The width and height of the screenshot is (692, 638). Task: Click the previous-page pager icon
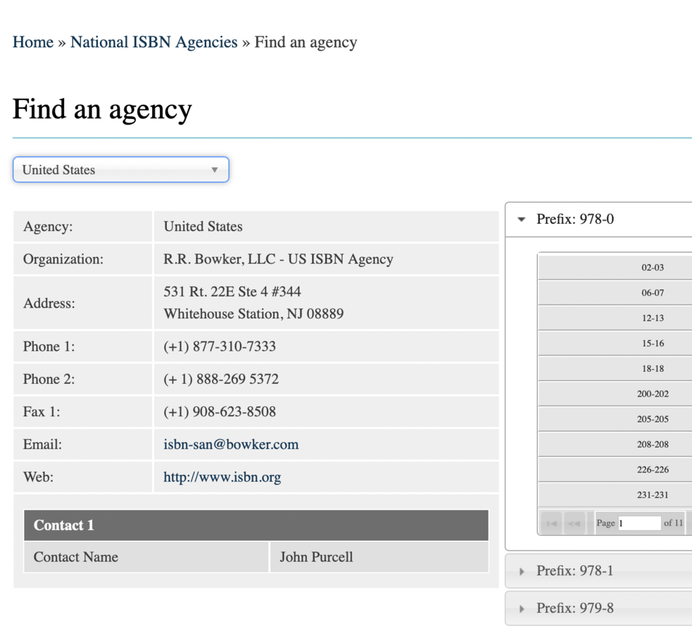pos(575,523)
